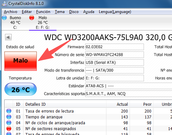Click the Estado de salud label

pyautogui.click(x=20, y=47)
